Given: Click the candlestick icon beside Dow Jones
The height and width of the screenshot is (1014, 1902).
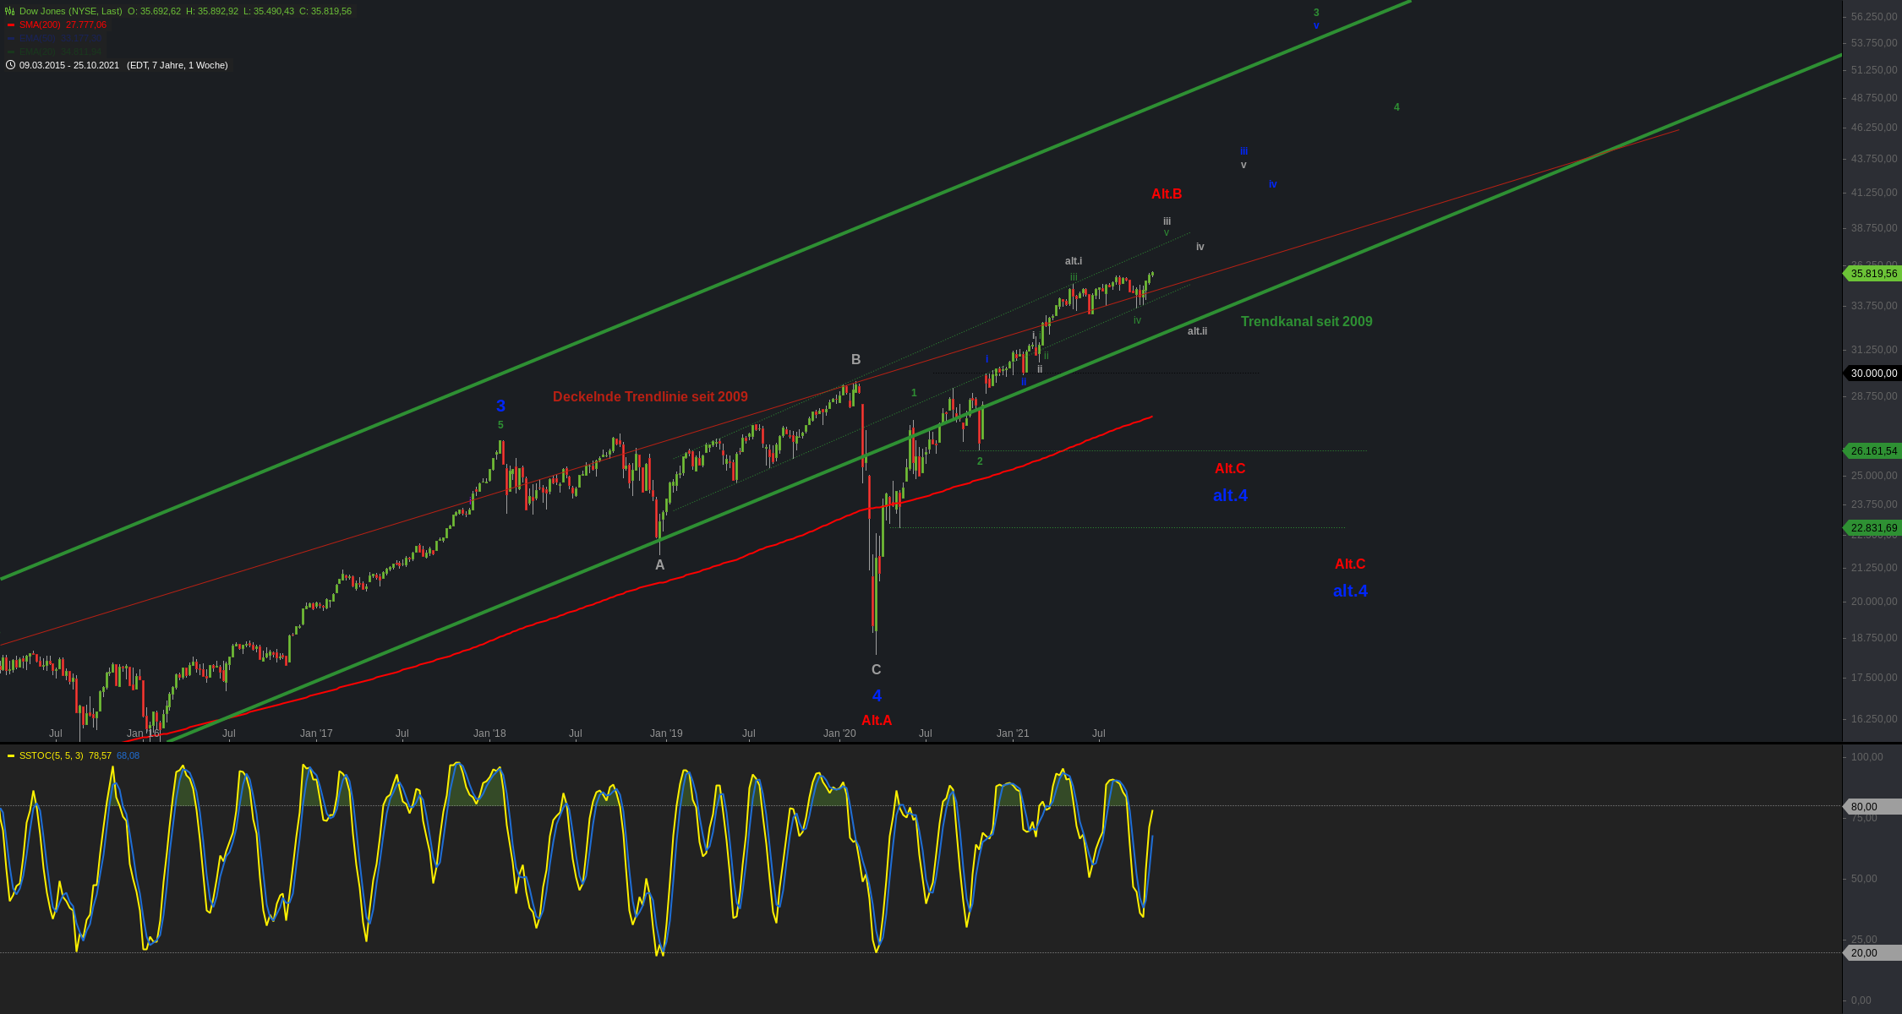Looking at the screenshot, I should (x=10, y=11).
